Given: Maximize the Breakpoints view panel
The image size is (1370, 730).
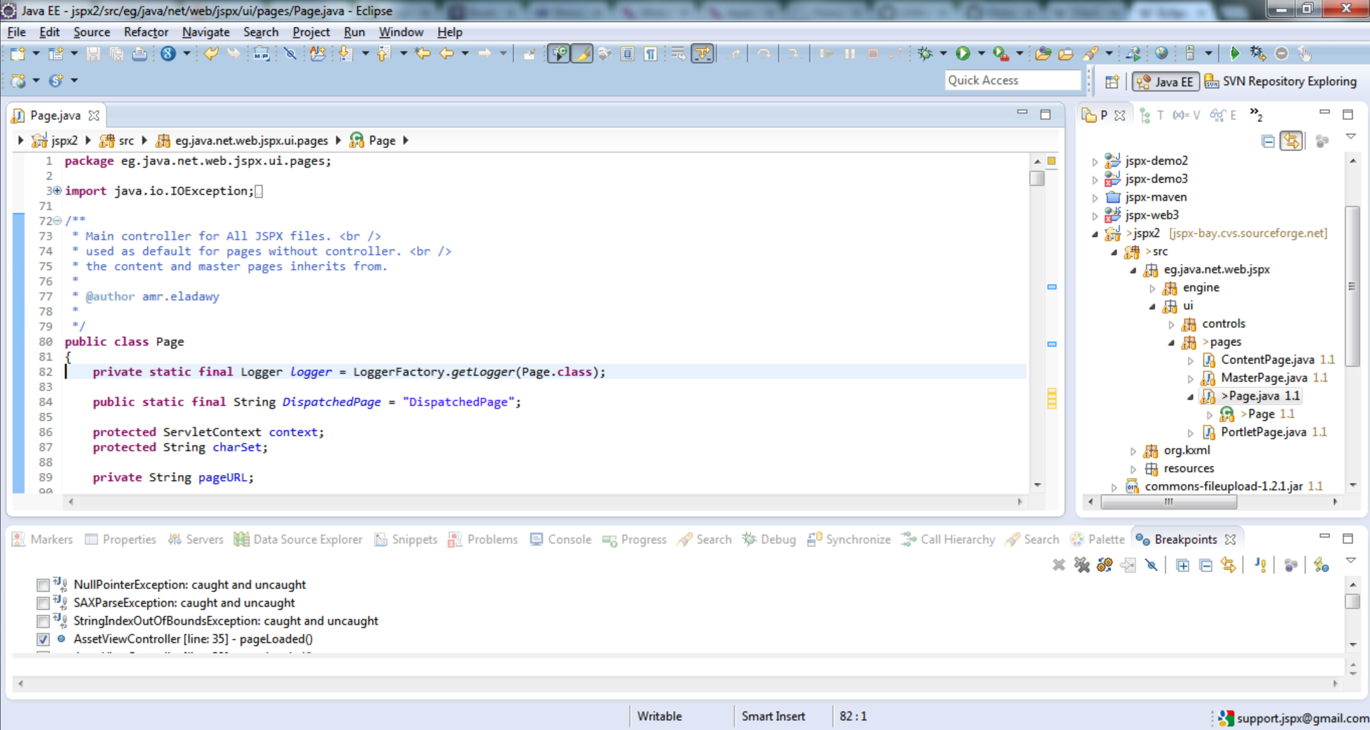Looking at the screenshot, I should pyautogui.click(x=1347, y=539).
